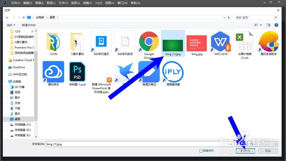The height and width of the screenshot is (161, 286).
Task: Open the 编辑(E) menu
Action: click(x=27, y=3)
